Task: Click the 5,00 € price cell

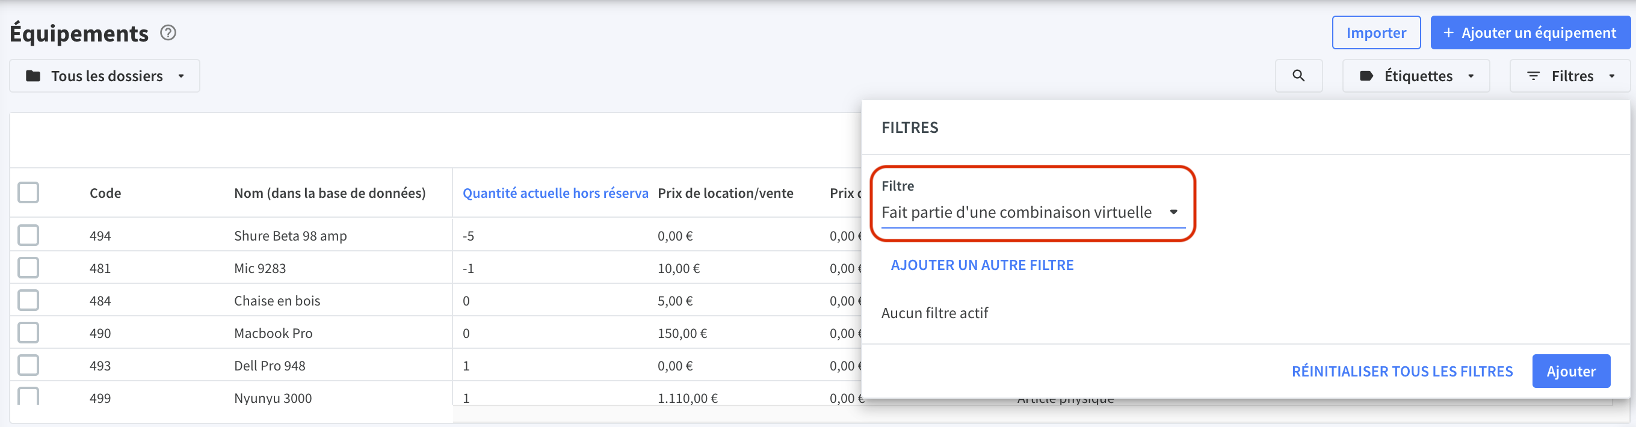Action: (675, 301)
